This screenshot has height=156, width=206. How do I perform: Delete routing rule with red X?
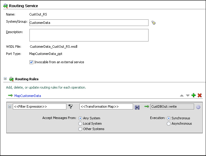pyautogui.click(x=199, y=95)
